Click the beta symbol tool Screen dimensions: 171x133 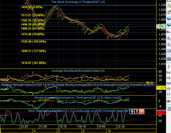pyautogui.click(x=169, y=67)
